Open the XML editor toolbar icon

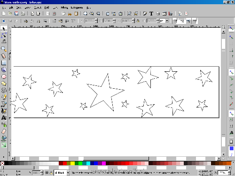[x=164, y=14]
